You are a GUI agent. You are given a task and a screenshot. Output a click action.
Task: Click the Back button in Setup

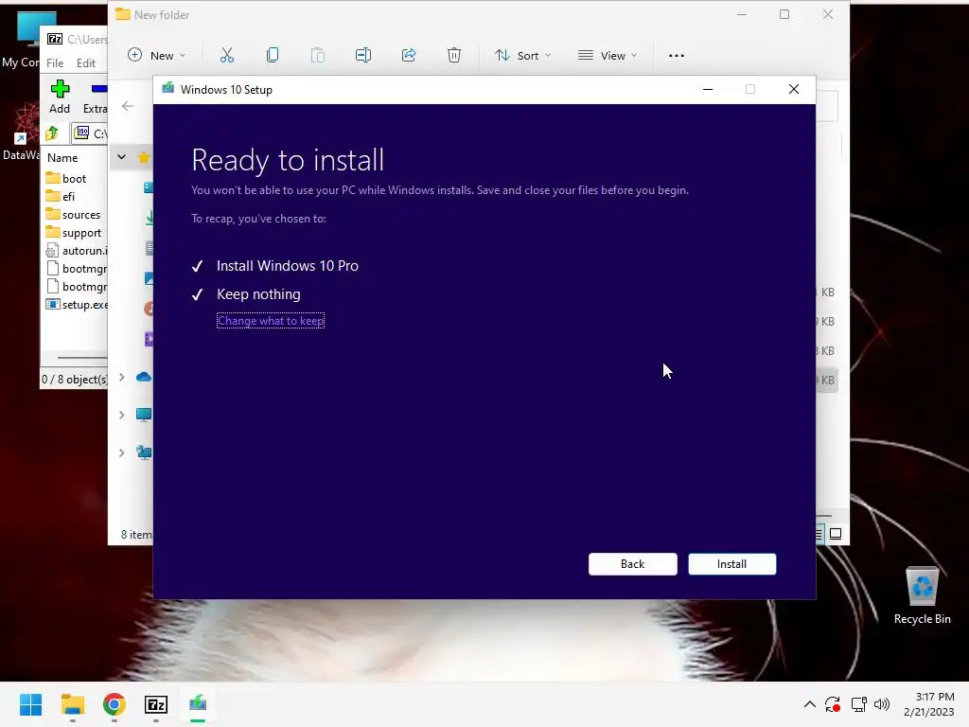point(632,564)
